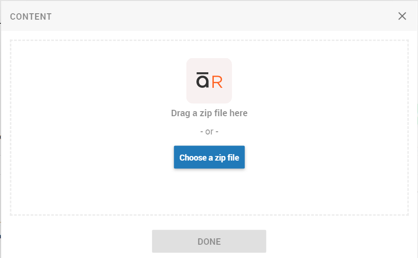Click the "- or -" separator text
This screenshot has height=258, width=418.
point(209,132)
